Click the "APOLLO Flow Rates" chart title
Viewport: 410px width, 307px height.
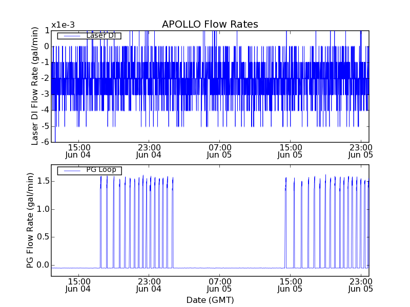(210, 24)
